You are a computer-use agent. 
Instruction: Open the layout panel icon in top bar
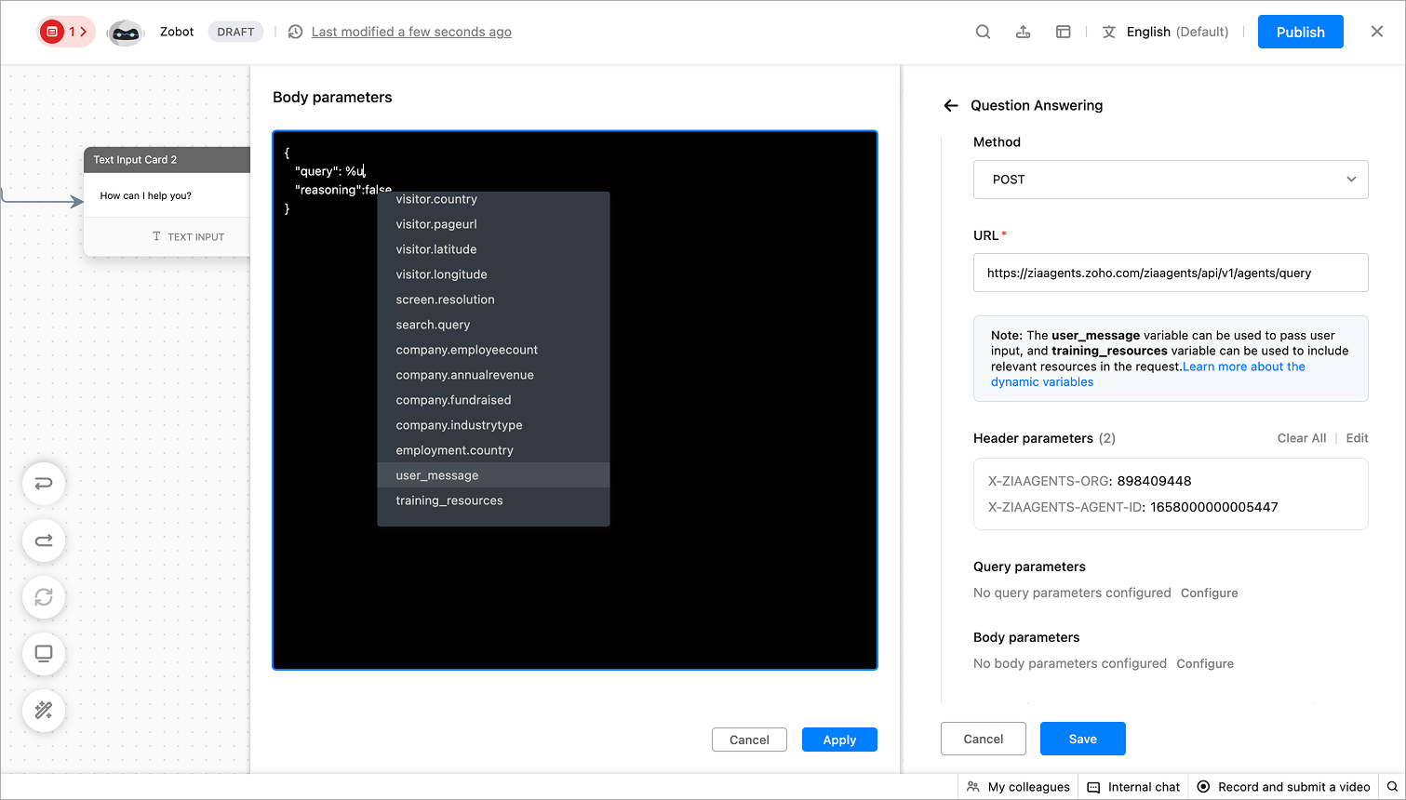pos(1063,32)
